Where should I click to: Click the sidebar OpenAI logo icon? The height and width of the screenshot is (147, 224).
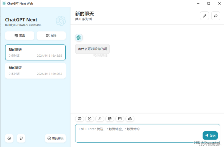pos(61,21)
